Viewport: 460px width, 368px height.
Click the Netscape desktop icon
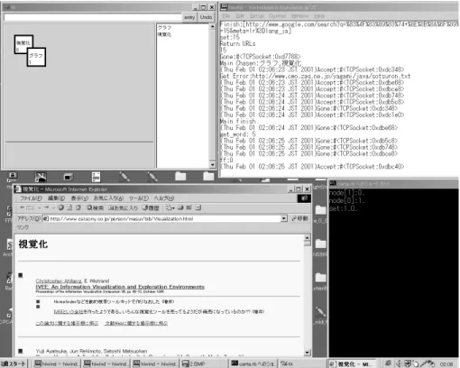(x=41, y=177)
